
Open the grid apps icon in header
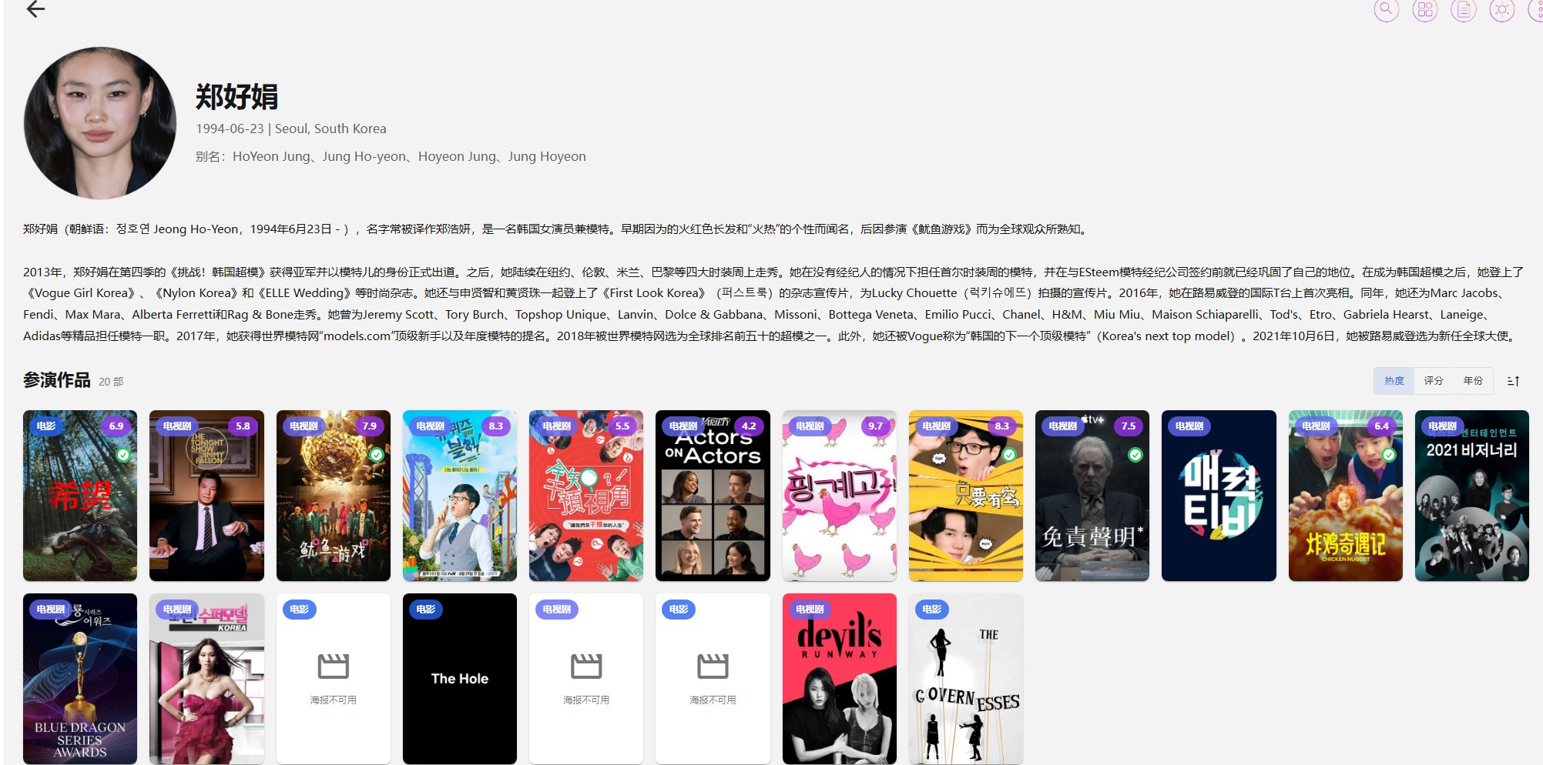coord(1425,10)
